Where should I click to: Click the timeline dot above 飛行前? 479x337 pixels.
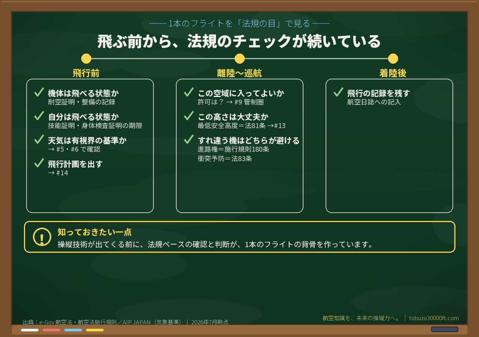[x=86, y=59]
